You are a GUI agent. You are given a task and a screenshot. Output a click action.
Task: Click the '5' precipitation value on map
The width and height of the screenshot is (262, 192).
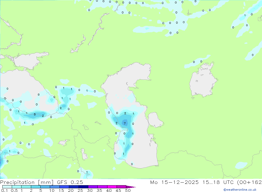tap(35, 114)
